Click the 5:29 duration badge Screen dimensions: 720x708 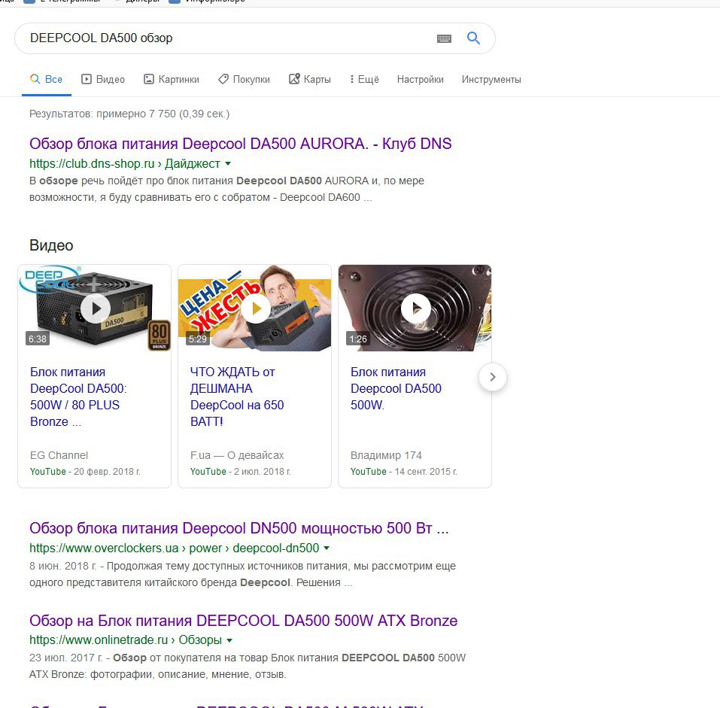pos(198,339)
